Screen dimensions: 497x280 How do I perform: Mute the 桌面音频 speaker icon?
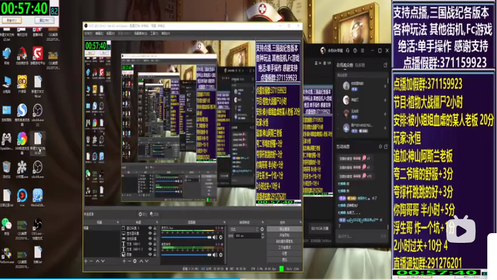pos(215,255)
